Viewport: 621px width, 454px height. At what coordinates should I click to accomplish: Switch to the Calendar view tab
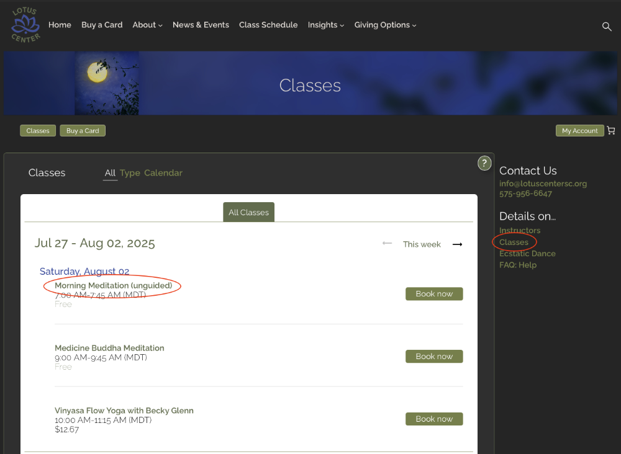click(163, 173)
